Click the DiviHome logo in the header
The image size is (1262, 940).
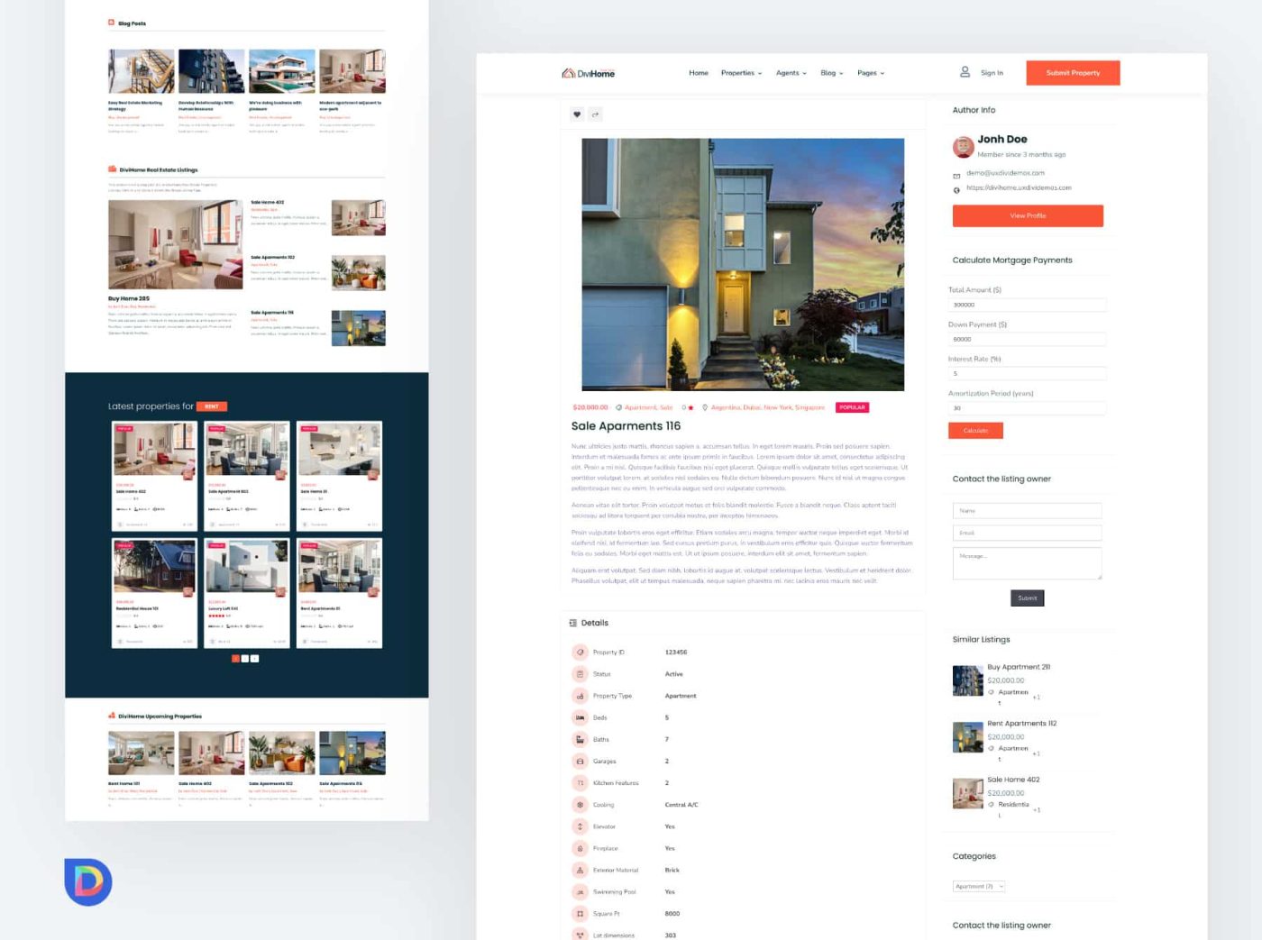(x=588, y=73)
